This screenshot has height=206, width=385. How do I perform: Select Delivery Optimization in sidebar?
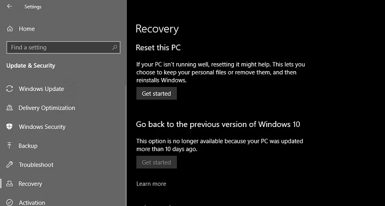(x=47, y=108)
